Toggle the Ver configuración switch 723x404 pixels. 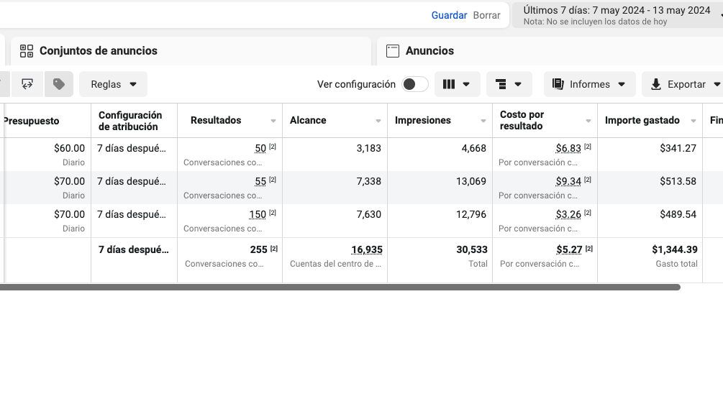tap(414, 84)
